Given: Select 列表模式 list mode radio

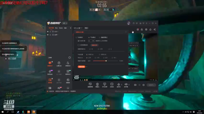Looking at the screenshot, I should click(x=76, y=37).
